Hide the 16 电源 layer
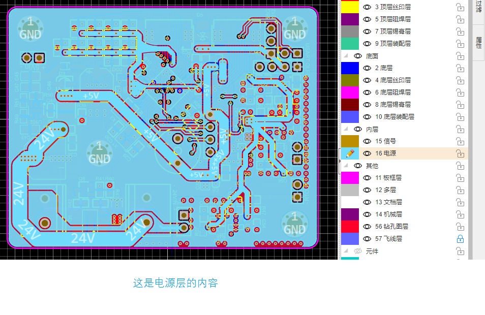The width and height of the screenshot is (485, 315). coord(367,153)
